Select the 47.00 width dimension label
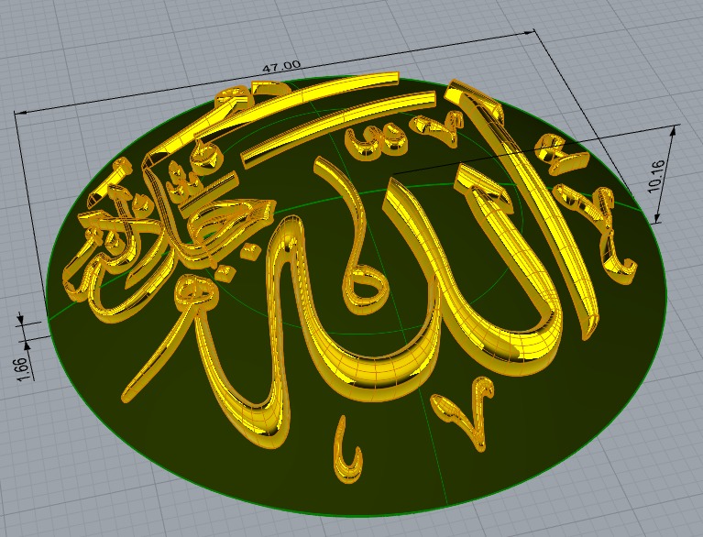 (281, 67)
